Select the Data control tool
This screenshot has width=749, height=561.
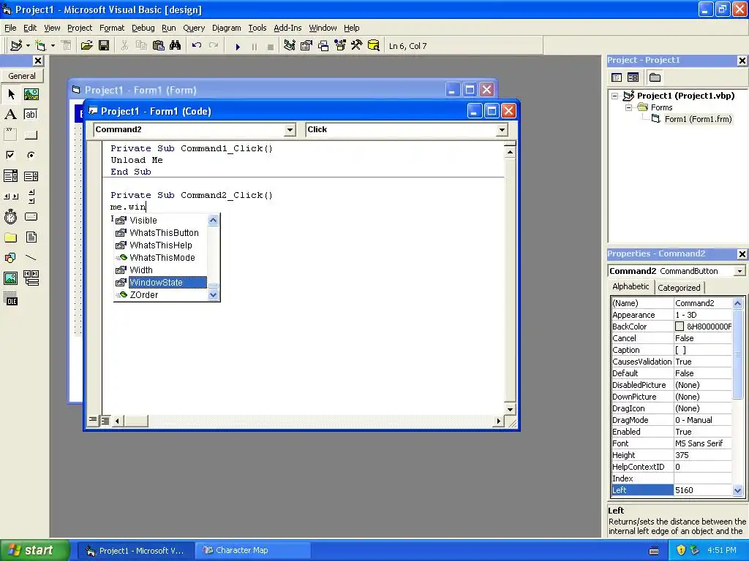pyautogui.click(x=31, y=278)
